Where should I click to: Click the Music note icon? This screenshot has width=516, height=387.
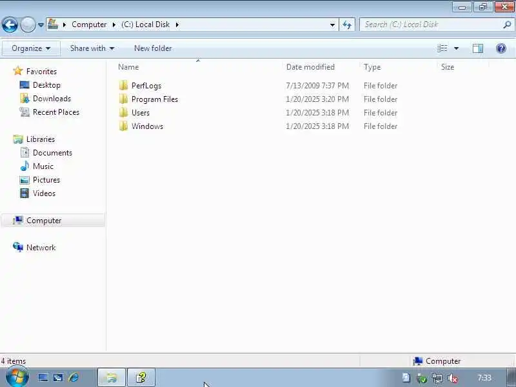tap(25, 166)
